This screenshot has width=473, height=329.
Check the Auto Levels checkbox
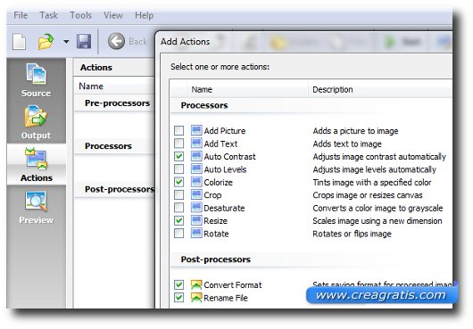[178, 169]
